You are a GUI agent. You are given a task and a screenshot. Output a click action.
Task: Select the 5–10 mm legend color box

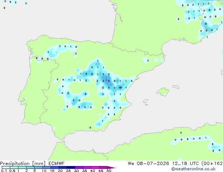(x=38, y=167)
